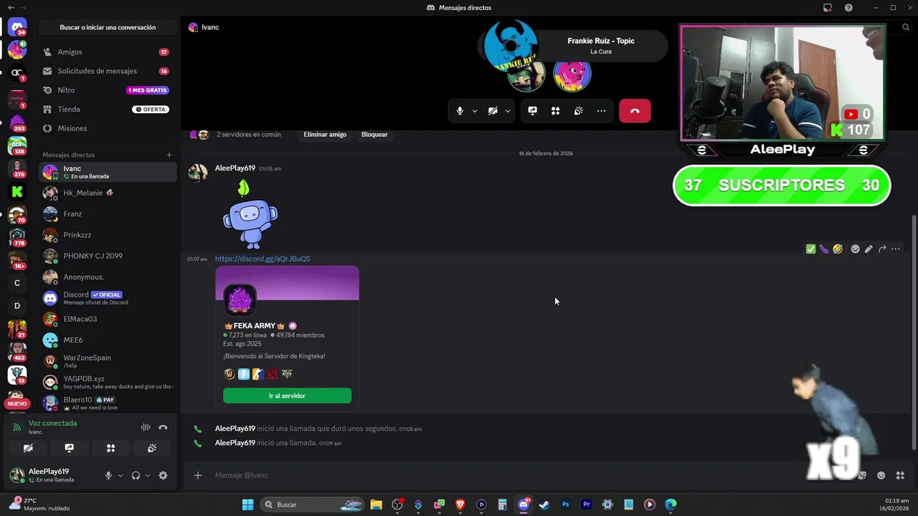918x516 pixels.
Task: Open emoji picker in message box
Action: [881, 475]
